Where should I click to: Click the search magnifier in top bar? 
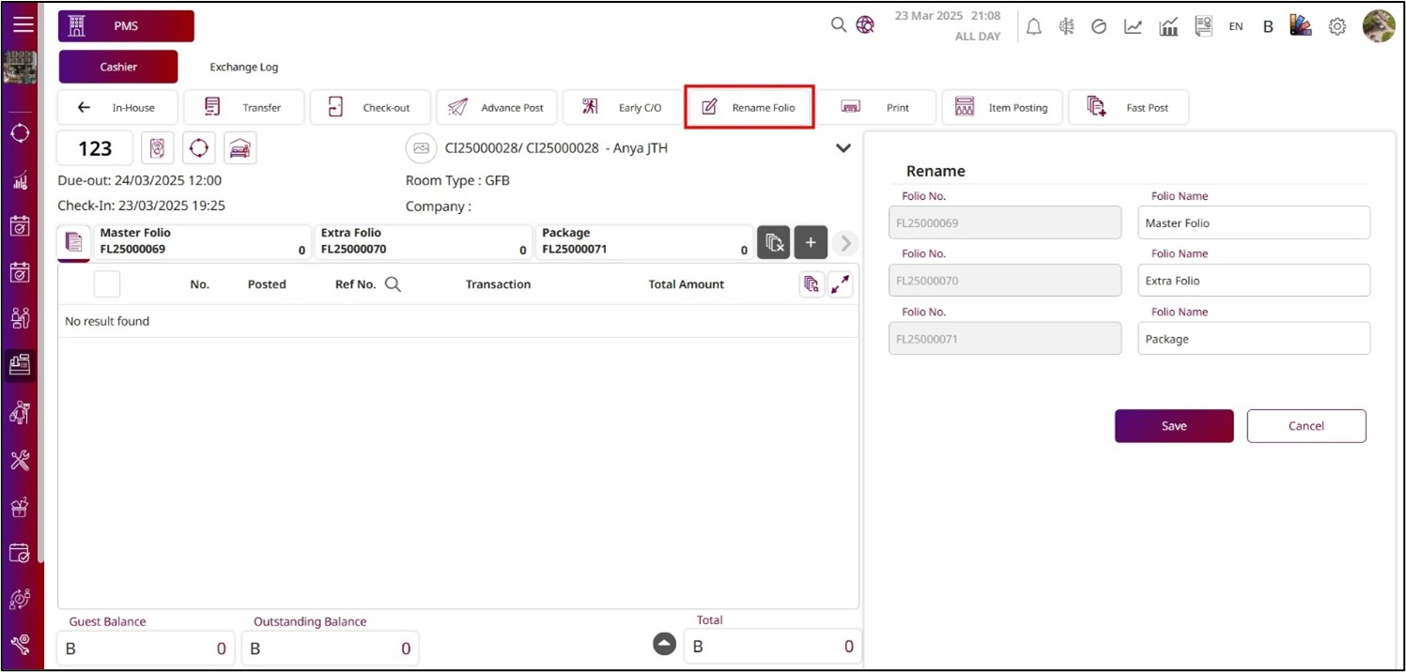tap(839, 25)
